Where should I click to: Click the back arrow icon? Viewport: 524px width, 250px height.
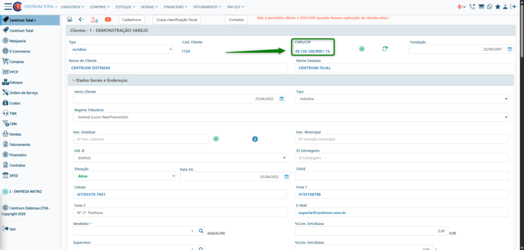[81, 19]
